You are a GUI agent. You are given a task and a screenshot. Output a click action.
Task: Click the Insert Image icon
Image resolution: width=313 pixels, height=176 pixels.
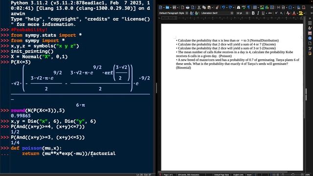(262, 8)
